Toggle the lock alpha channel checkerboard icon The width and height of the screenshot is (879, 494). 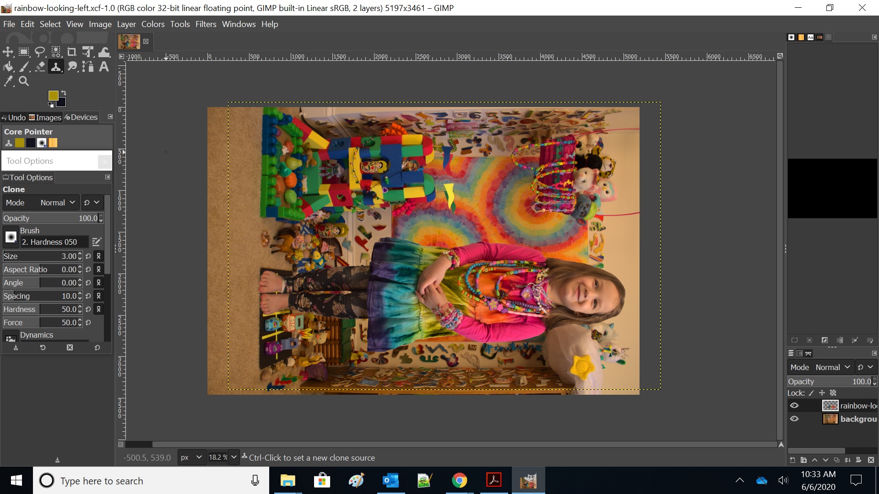pyautogui.click(x=833, y=393)
